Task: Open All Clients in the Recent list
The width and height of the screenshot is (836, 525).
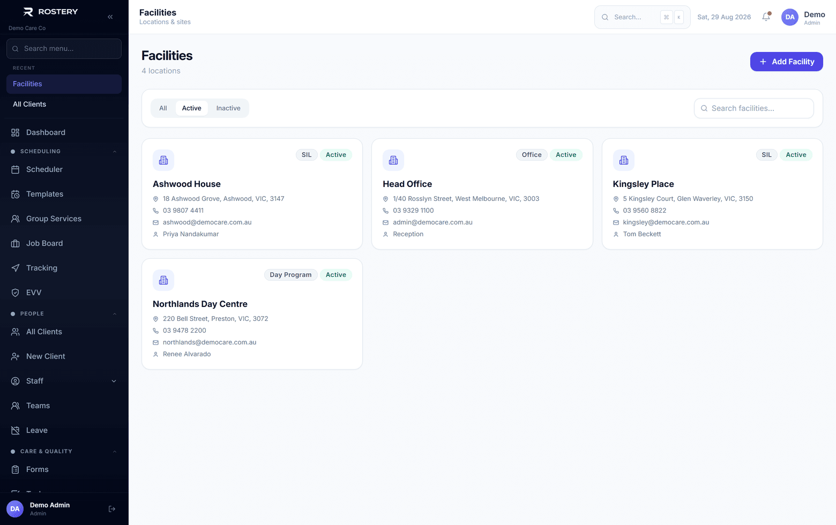Action: (64, 104)
